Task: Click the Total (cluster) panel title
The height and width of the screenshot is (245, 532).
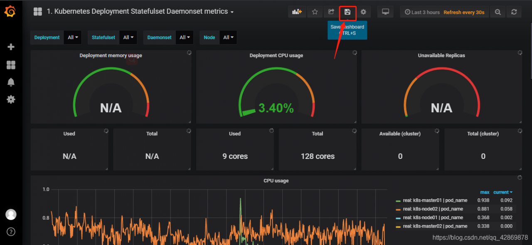Action: click(x=483, y=134)
